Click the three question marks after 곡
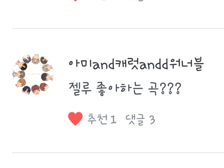Image resolution: width=224 pixels, height=168 pixels. (170, 88)
